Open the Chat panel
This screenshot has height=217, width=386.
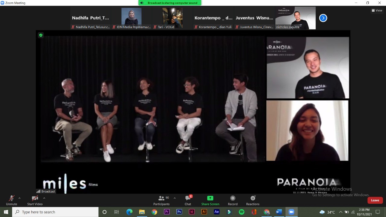(188, 200)
